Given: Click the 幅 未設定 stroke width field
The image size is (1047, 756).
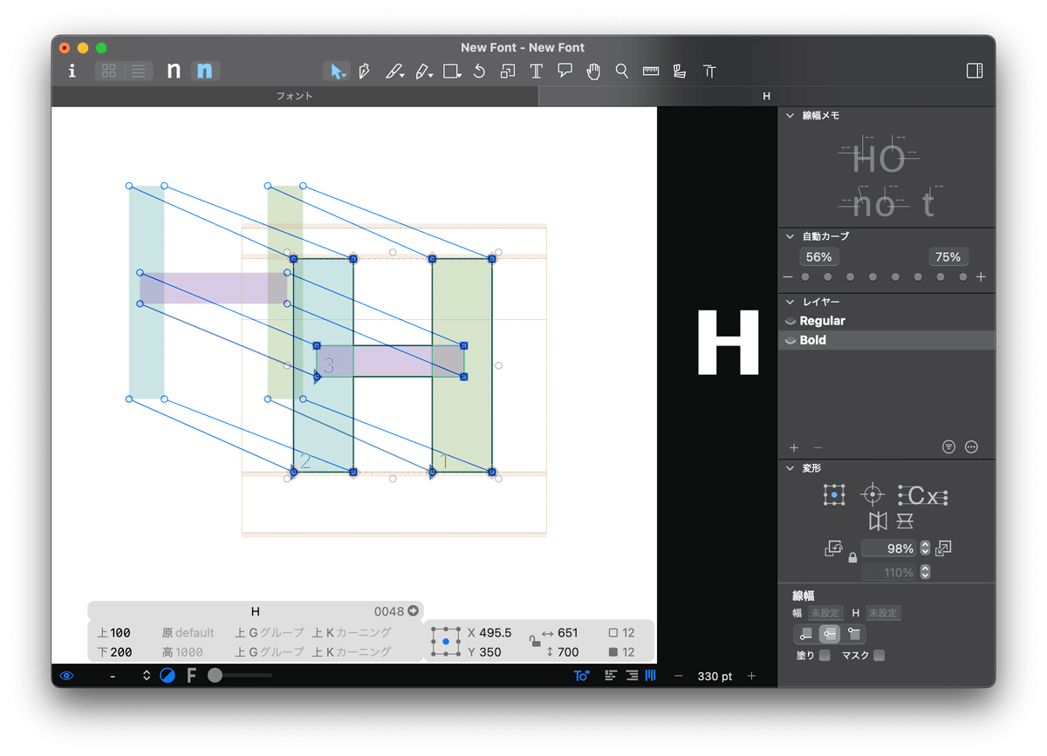Looking at the screenshot, I should click(x=825, y=613).
